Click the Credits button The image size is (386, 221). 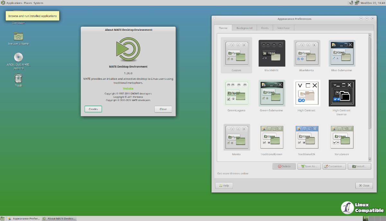[93, 109]
